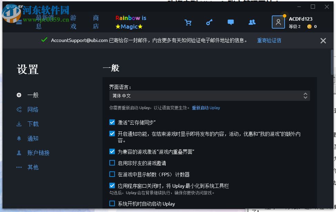Viewport: 336px width, 212px height.
Task: Click the account avatar icon
Action: (278, 22)
